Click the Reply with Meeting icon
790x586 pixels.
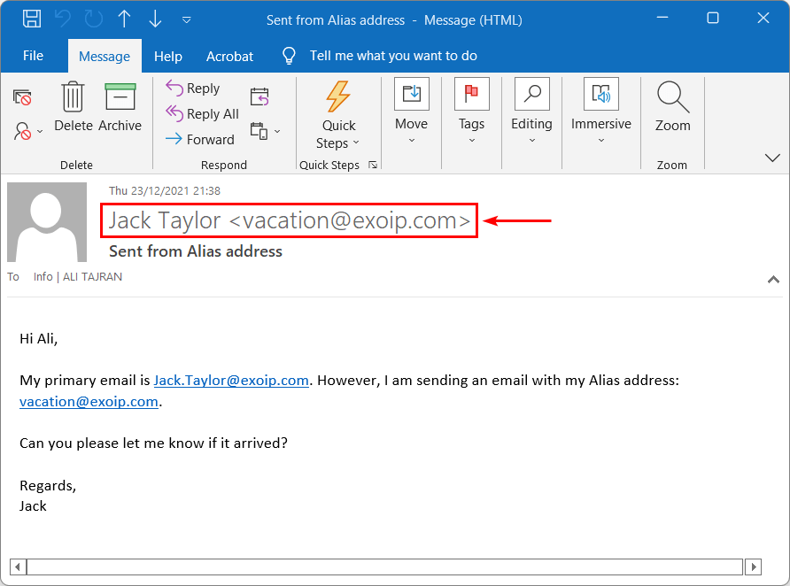tap(259, 96)
